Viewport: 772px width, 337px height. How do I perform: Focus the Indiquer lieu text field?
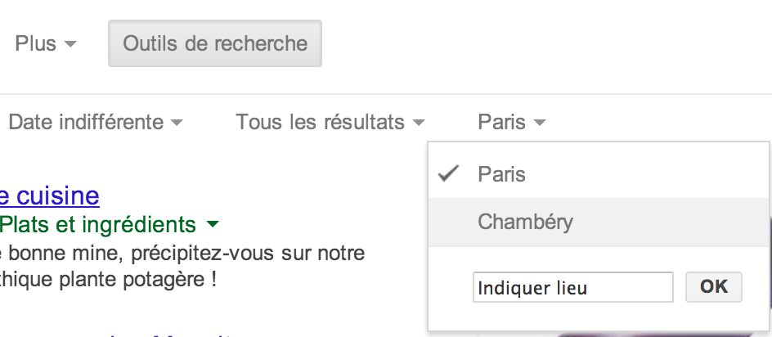coord(572,287)
